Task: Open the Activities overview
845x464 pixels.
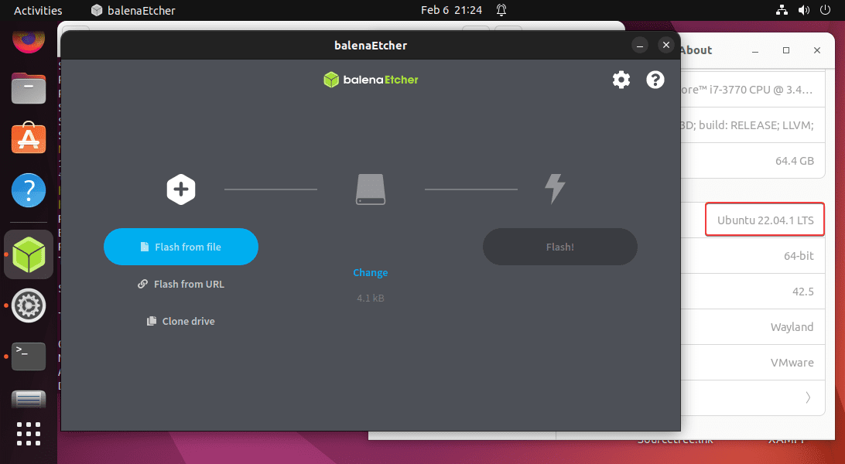Action: click(x=38, y=10)
